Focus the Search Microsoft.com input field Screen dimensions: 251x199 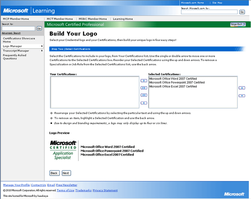click(209, 12)
